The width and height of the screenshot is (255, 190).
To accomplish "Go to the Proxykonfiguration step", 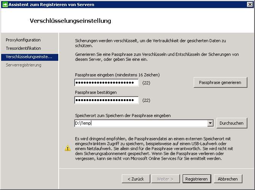I will pyautogui.click(x=23, y=40).
